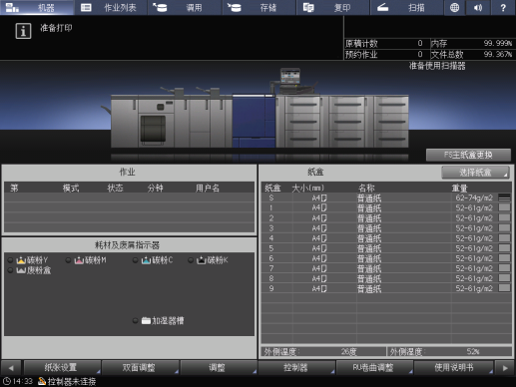Click the globe language icon

coord(454,7)
